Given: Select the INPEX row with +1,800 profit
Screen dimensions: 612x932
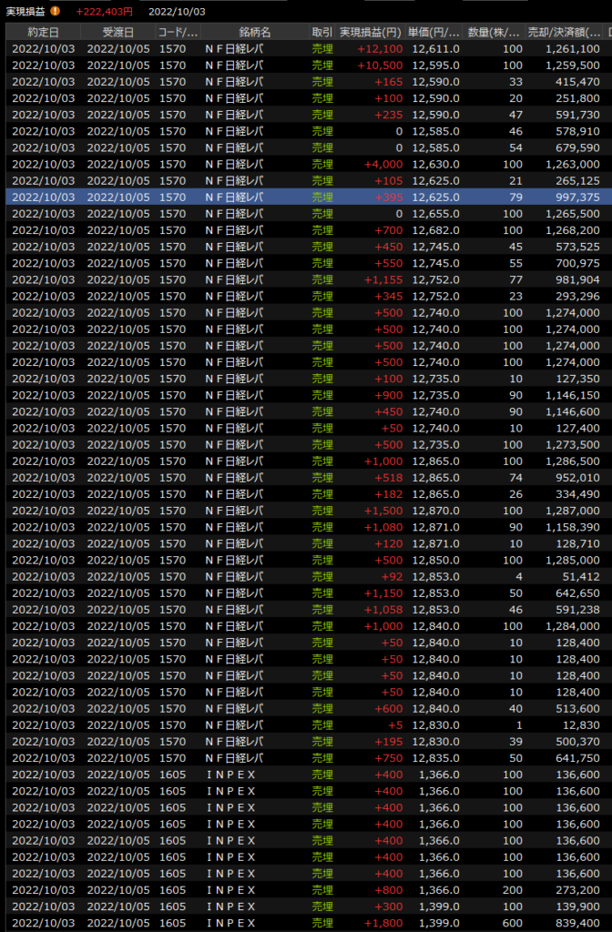Looking at the screenshot, I should pos(306,923).
